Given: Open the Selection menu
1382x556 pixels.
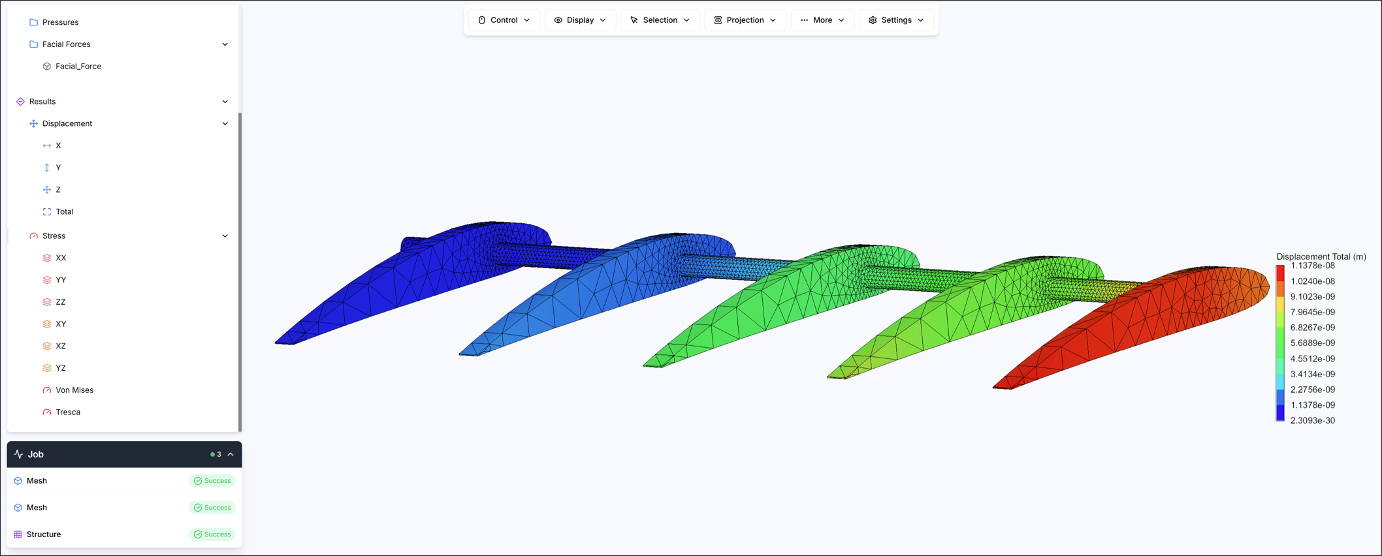Looking at the screenshot, I should (x=660, y=20).
